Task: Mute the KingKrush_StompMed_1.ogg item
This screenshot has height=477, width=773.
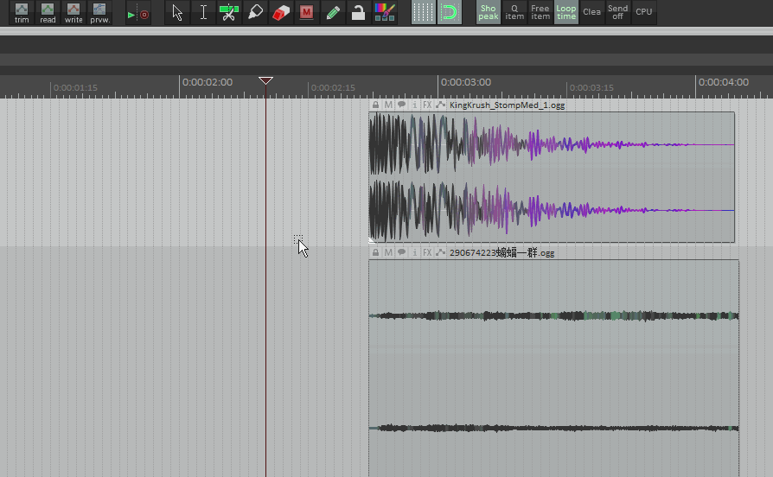Action: [x=388, y=105]
